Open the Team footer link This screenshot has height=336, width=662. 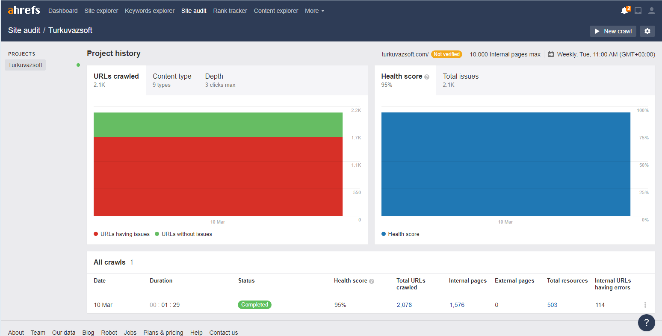[38, 333]
